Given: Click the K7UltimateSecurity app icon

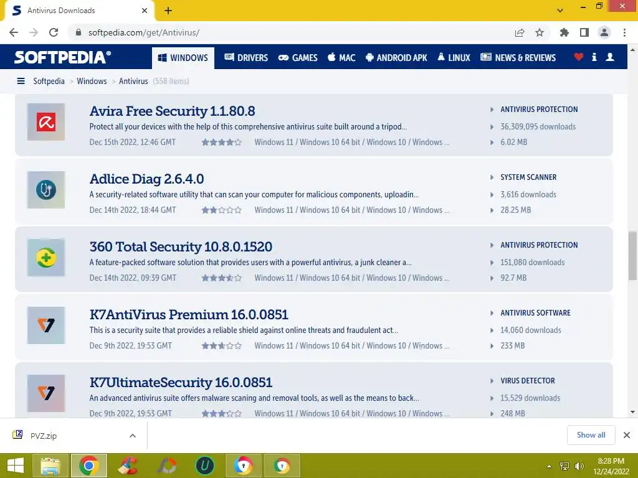Looking at the screenshot, I should click(x=46, y=393).
